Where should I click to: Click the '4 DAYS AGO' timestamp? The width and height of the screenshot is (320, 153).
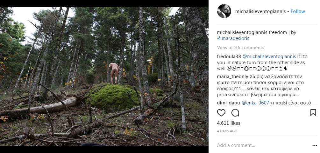(x=227, y=131)
